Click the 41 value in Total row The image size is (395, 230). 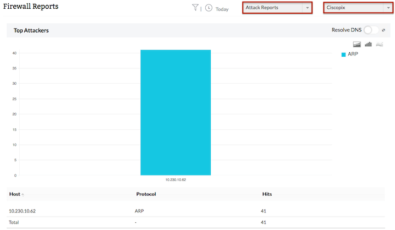264,222
